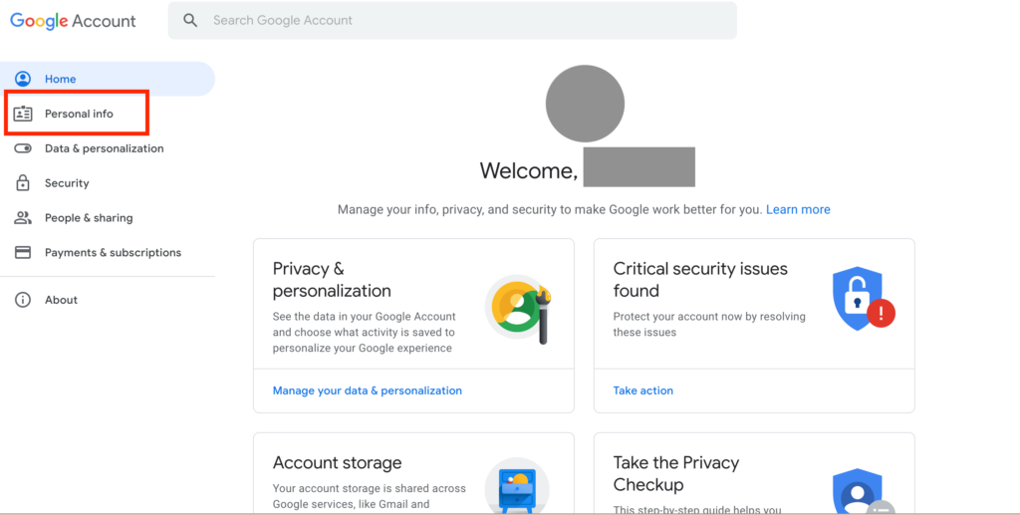Click the gray profile picture avatar
The image size is (1020, 515).
[x=585, y=105]
